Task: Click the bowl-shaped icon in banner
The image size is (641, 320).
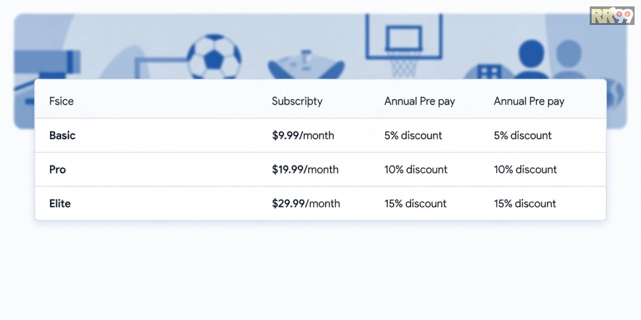Action: (x=304, y=65)
